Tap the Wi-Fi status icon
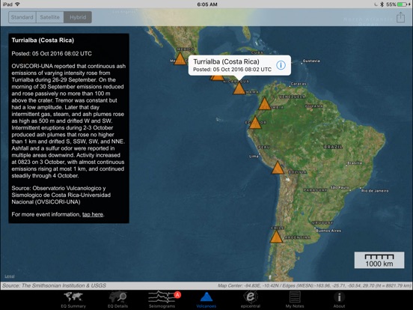The image size is (413, 310). tap(18, 4)
